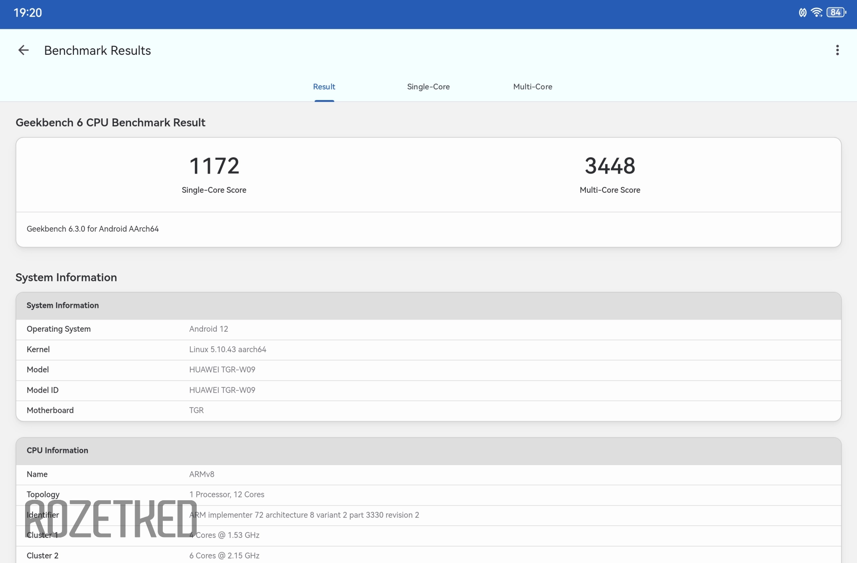857x563 pixels.
Task: Tap the Benchmark Results title
Action: tap(98, 50)
